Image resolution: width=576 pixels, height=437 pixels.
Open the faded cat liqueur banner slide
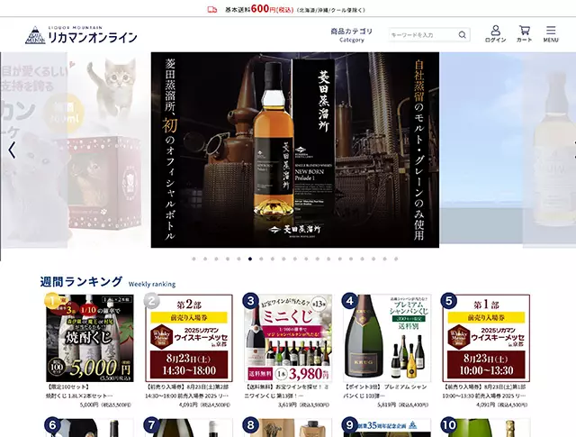76,150
